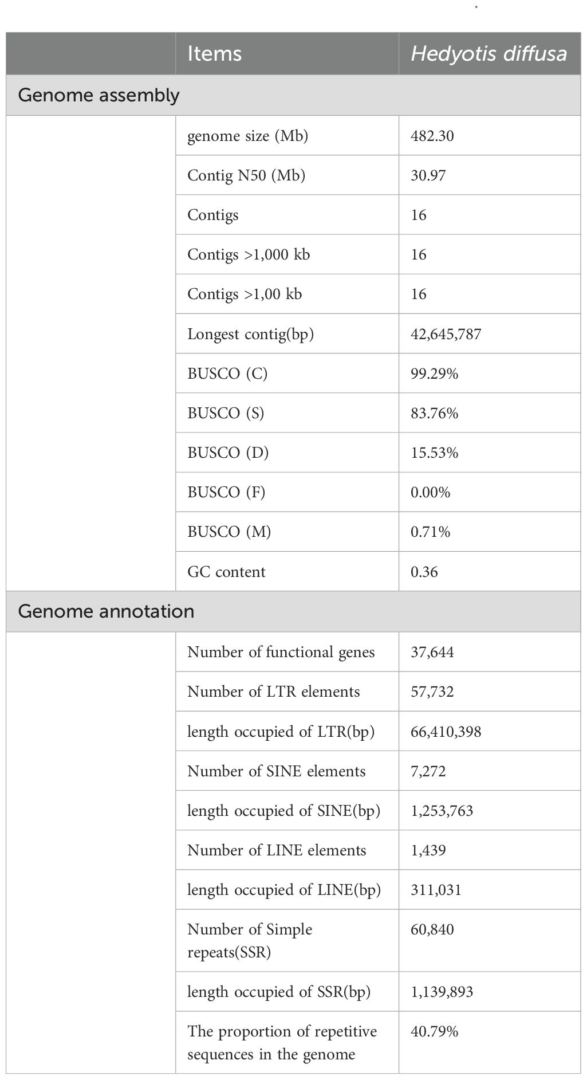Click the BUSCO (D) value 15.53%
This screenshot has width=587, height=1080.
[435, 453]
